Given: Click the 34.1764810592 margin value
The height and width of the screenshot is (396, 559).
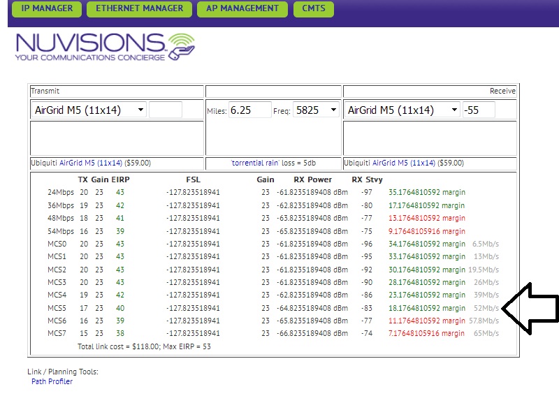Looking at the screenshot, I should [427, 244].
